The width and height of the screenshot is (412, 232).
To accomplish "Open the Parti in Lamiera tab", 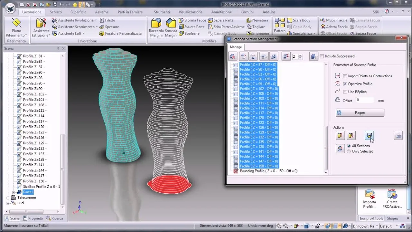I will click(130, 12).
